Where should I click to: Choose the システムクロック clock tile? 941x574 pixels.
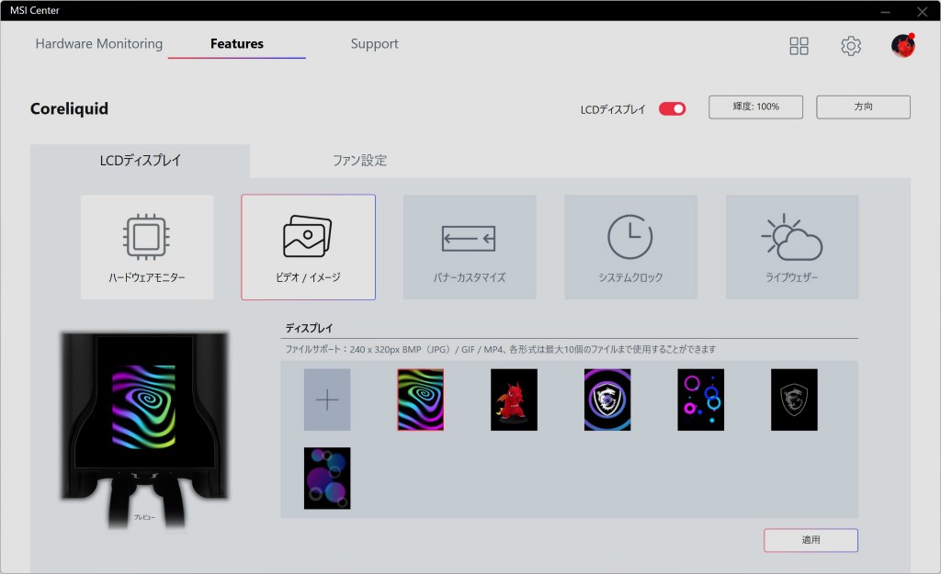pyautogui.click(x=630, y=247)
